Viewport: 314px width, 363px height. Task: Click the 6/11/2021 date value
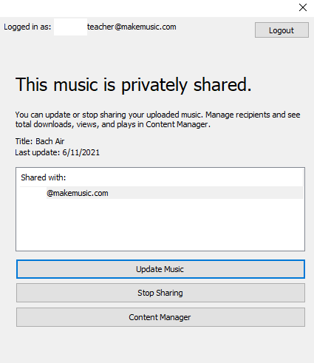[81, 152]
